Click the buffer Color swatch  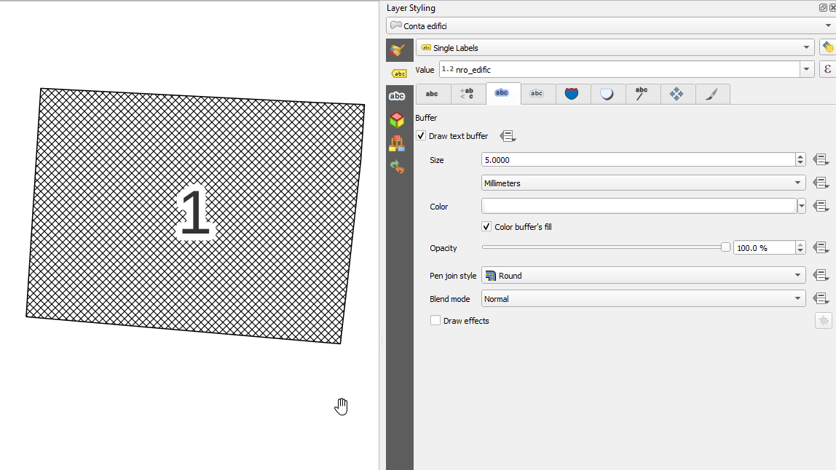point(639,207)
